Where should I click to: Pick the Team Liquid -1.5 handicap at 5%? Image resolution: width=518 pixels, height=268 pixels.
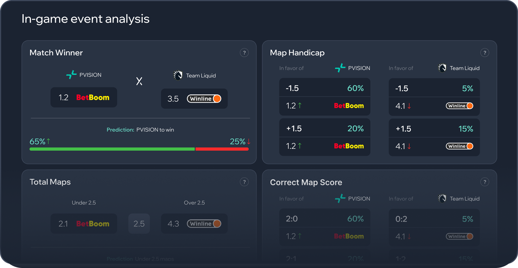point(434,88)
